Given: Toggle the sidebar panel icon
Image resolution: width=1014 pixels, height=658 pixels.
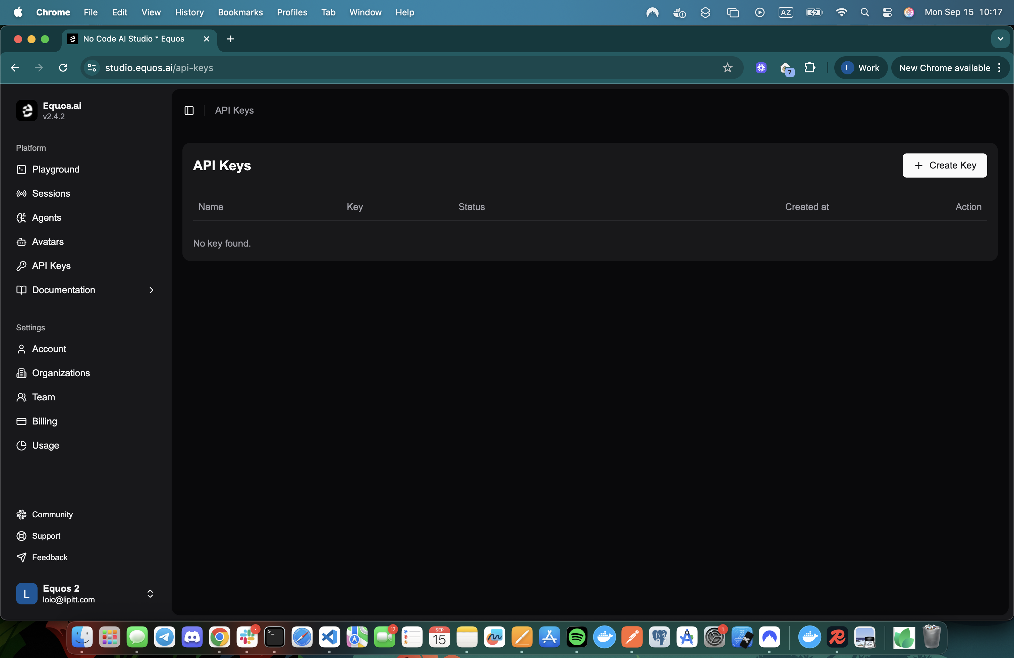Looking at the screenshot, I should pos(189,111).
